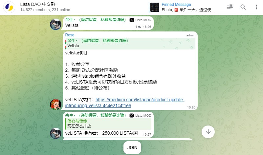Open the three-dot more options menu

(x=256, y=7)
